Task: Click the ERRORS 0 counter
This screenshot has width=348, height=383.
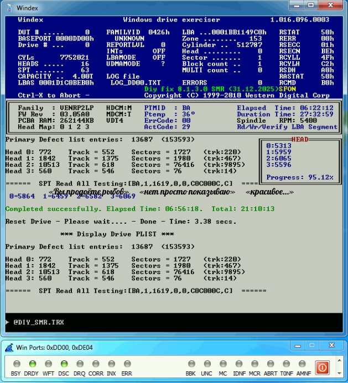Action: click(260, 83)
